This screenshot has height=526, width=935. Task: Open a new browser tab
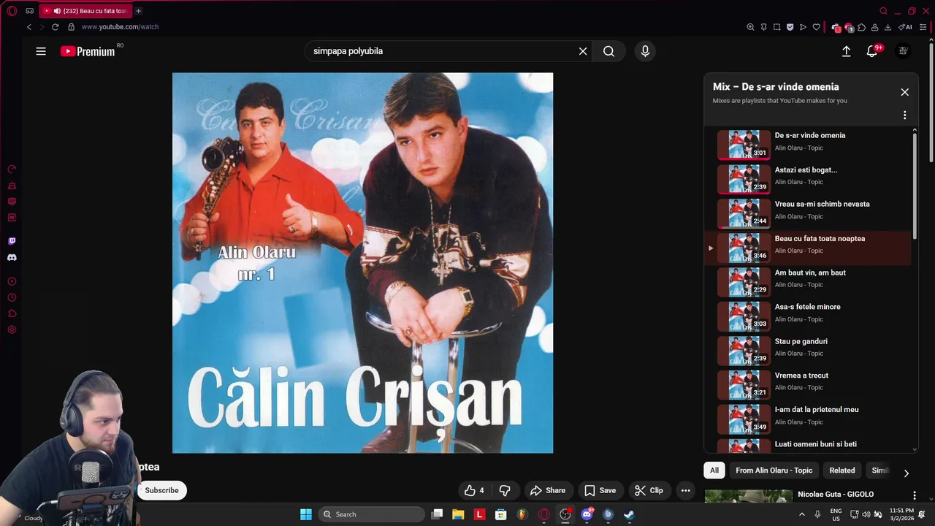[x=138, y=11]
